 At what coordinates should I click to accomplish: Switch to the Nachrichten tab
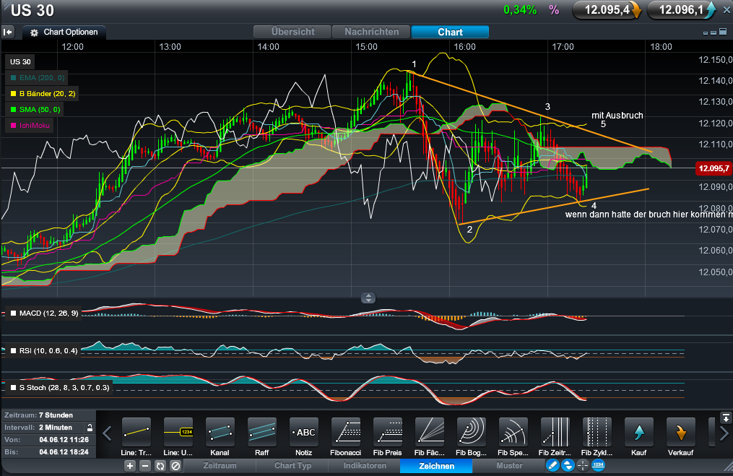(372, 32)
